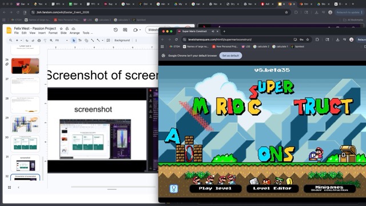Click the Print icon in Slides toolbar
Viewport: 366px width, 206px height.
pyautogui.click(x=39, y=41)
